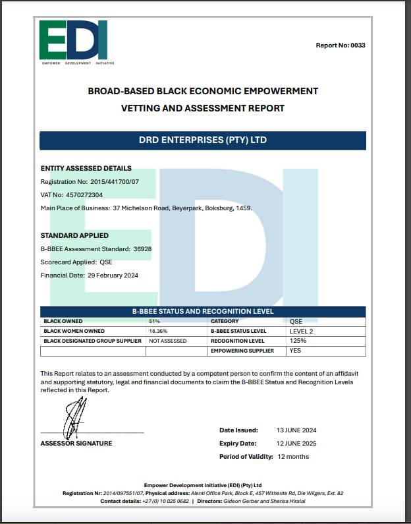
Task: Select registration number 2015/441700/07
Action: 115,182
